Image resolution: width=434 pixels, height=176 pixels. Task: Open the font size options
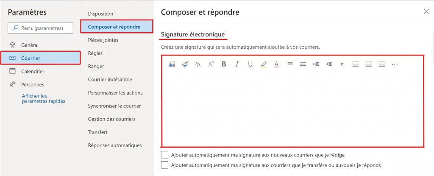coord(198,64)
